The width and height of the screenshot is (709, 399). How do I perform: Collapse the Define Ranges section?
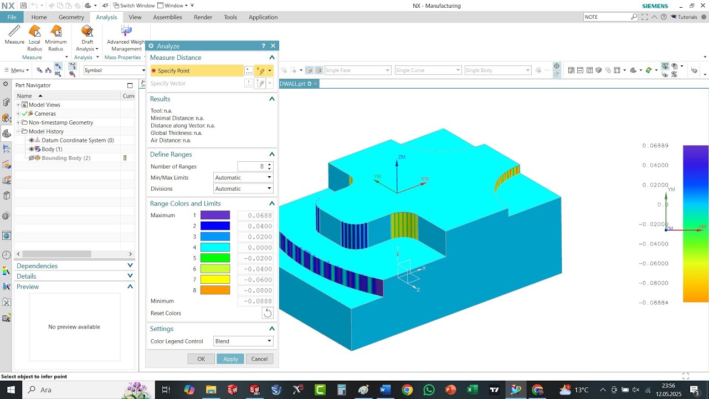(272, 154)
